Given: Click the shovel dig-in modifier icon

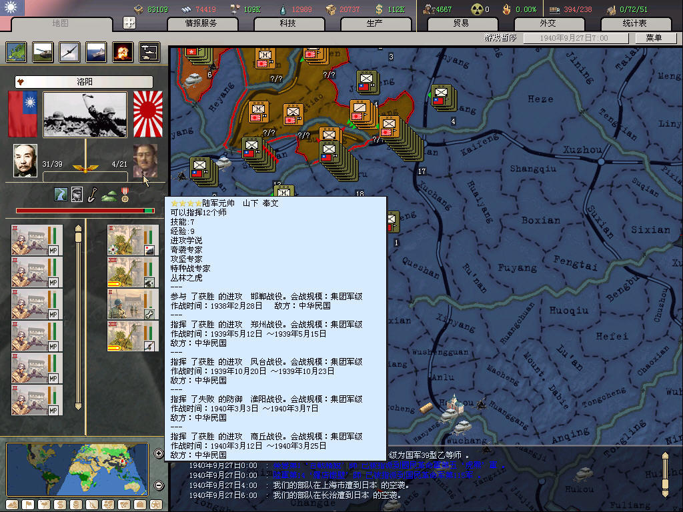Looking at the screenshot, I should pyautogui.click(x=93, y=195).
